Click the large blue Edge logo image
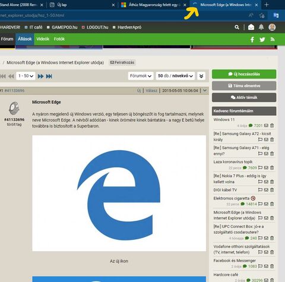This screenshot has width=285, height=282. [119, 193]
